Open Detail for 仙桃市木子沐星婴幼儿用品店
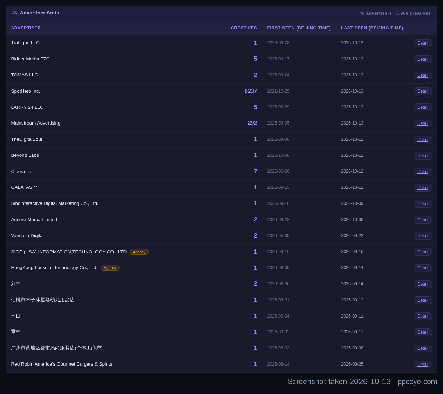Viewport: 443px width, 394px height. pos(423,300)
